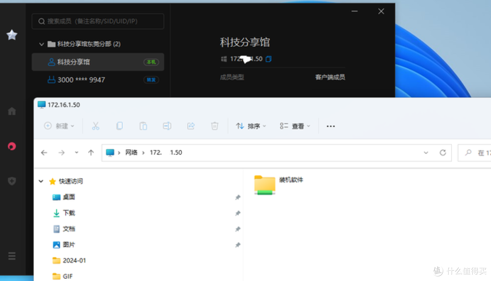Click the Paste icon in Explorer toolbar
Image resolution: width=491 pixels, height=281 pixels.
pos(143,126)
